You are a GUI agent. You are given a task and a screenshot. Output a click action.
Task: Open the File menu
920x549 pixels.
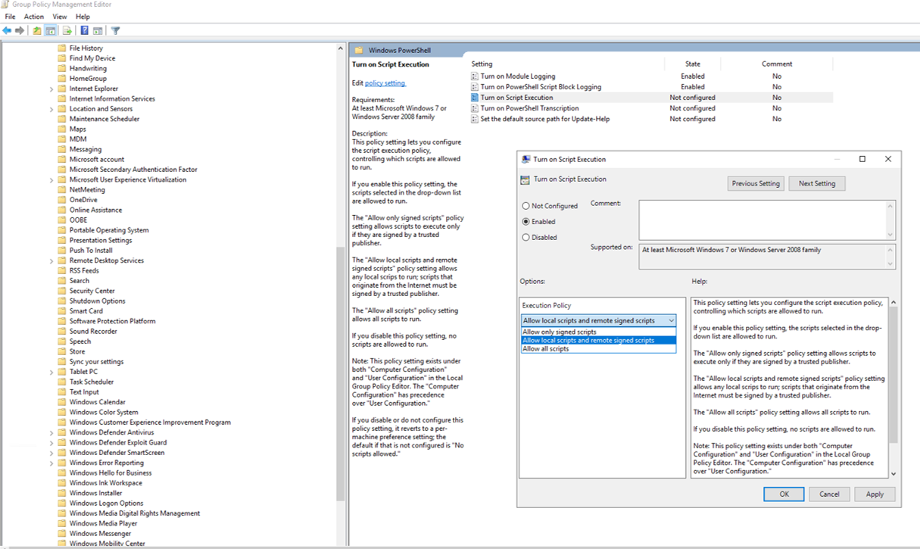(x=10, y=17)
